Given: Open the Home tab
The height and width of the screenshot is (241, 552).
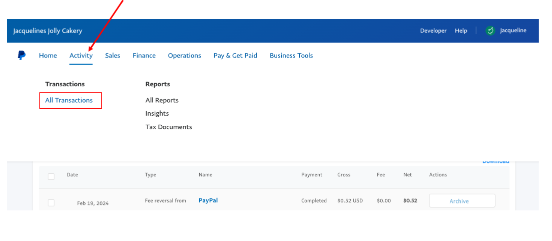Looking at the screenshot, I should (x=48, y=56).
